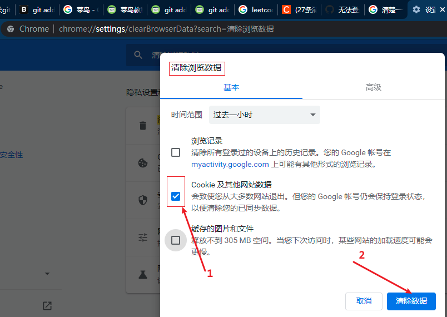The height and width of the screenshot is (317, 447).
Task: Switch to the 菜鸟 - Google search tab
Action: point(81,9)
